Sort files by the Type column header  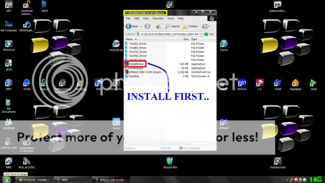coord(203,39)
